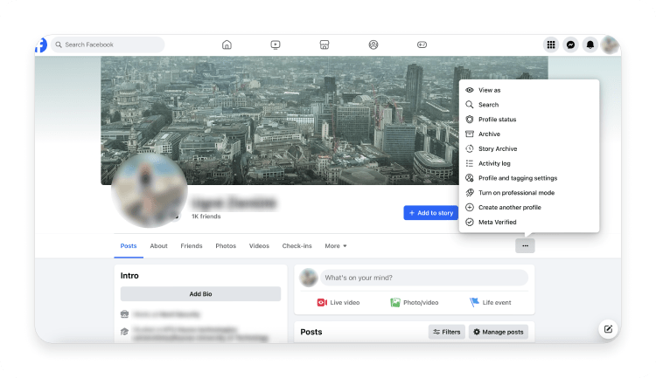The width and height of the screenshot is (656, 378).
Task: Click the workplace briefcase icon in Intro
Action: (125, 314)
